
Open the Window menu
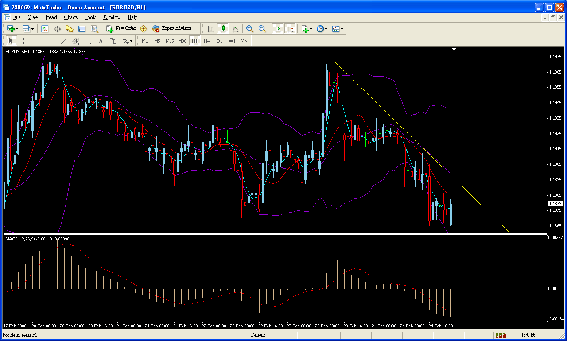(112, 17)
